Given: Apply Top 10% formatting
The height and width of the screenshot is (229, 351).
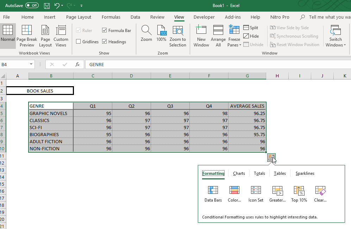Looking at the screenshot, I should pyautogui.click(x=299, y=194).
